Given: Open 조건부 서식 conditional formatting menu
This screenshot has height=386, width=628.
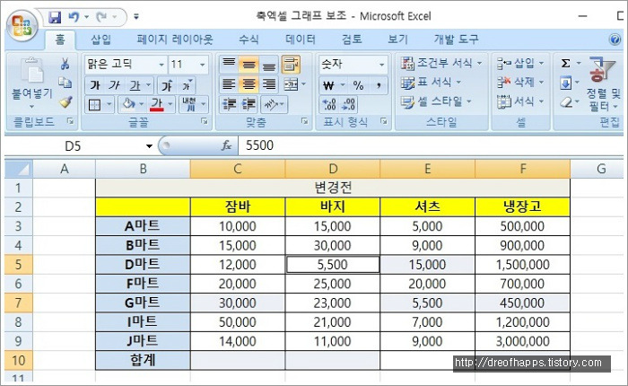Looking at the screenshot, I should click(x=441, y=63).
